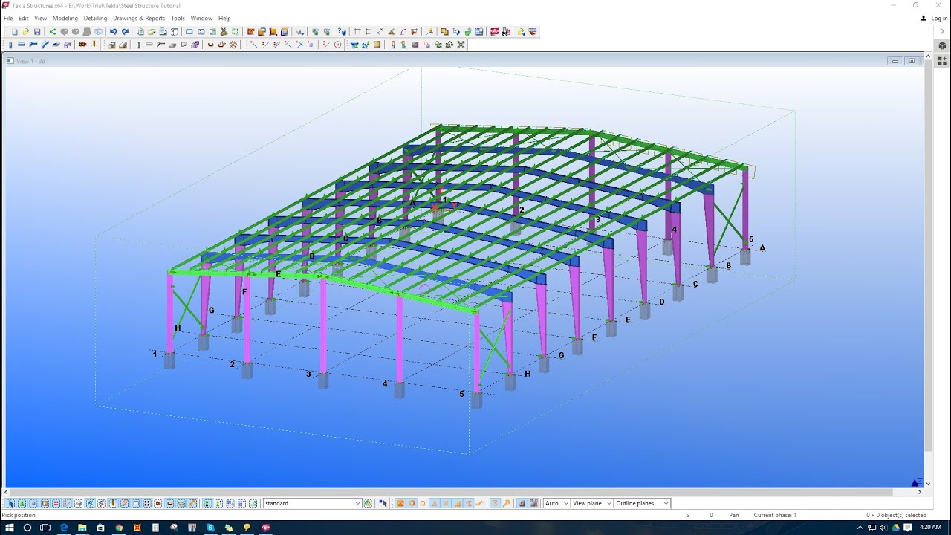Screen dimensions: 951x535
Task: Click the Pan indicator in the status bar
Action: [x=733, y=514]
